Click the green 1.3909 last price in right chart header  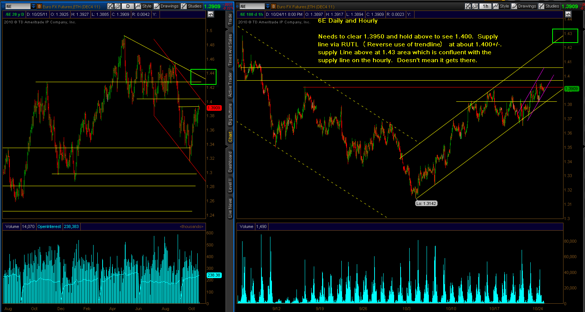click(x=570, y=6)
